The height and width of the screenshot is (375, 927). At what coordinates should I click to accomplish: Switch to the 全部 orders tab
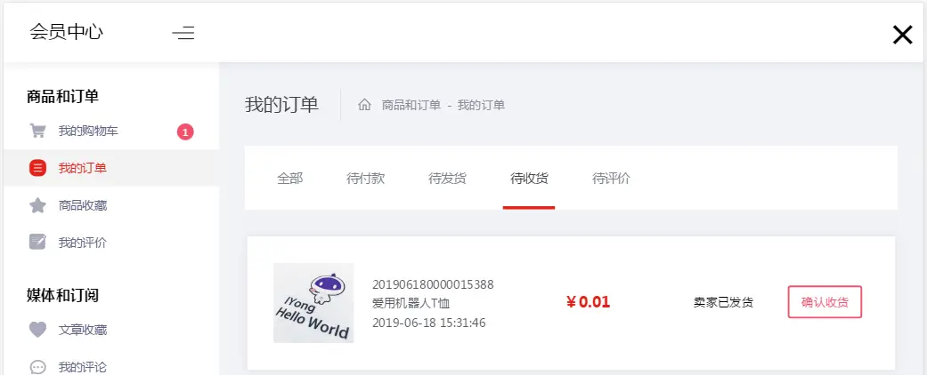289,178
